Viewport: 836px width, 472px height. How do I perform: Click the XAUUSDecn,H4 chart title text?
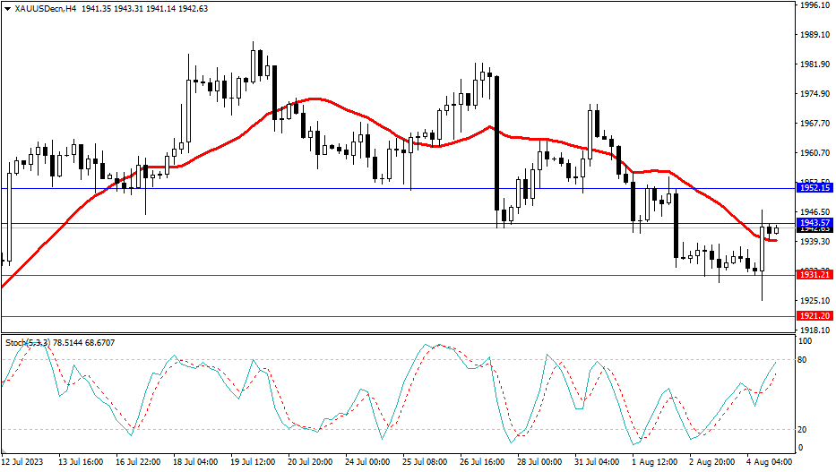click(45, 9)
